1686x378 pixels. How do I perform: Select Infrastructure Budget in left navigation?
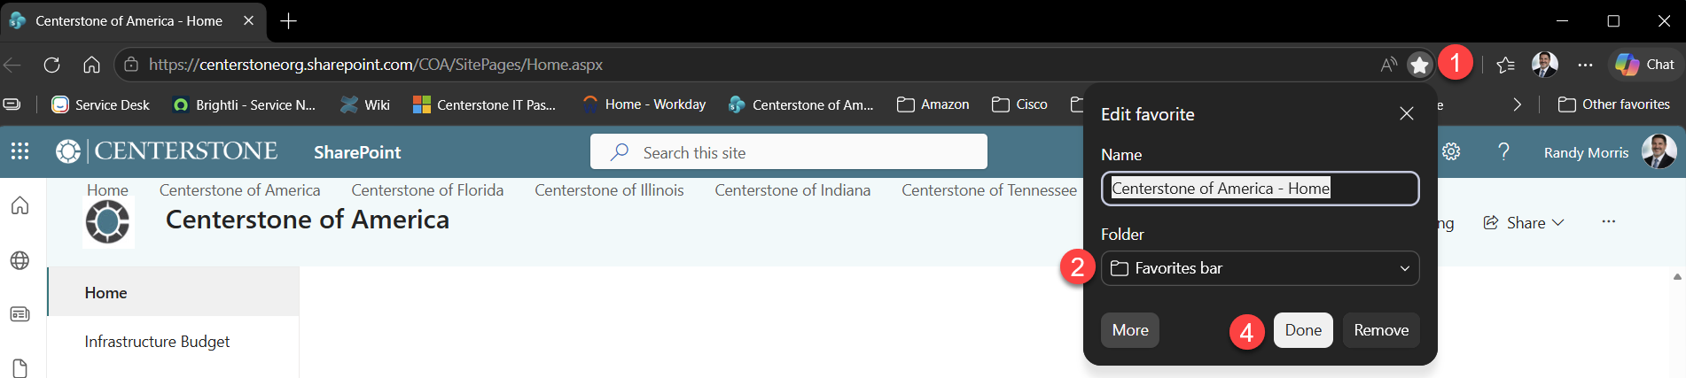pos(157,342)
